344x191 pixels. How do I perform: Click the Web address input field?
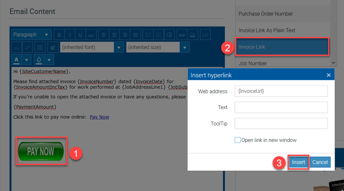[281, 91]
